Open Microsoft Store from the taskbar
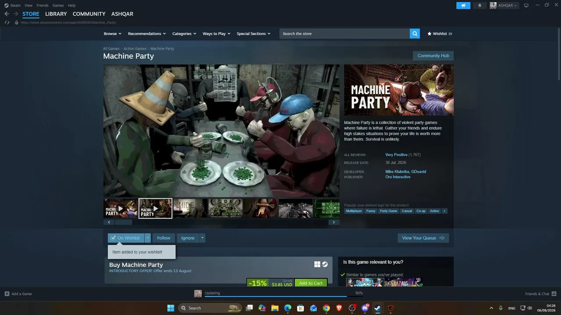This screenshot has height=315, width=561. [x=301, y=308]
